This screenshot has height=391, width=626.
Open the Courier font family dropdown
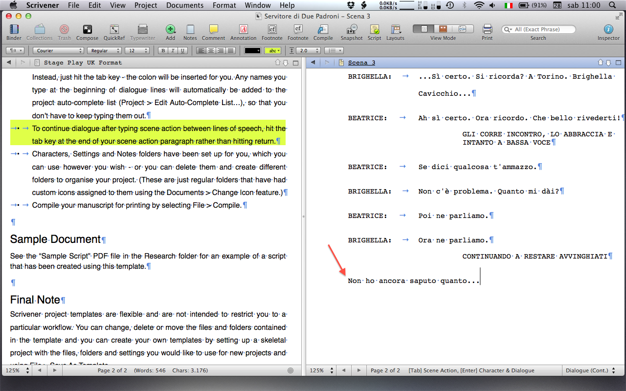[58, 50]
